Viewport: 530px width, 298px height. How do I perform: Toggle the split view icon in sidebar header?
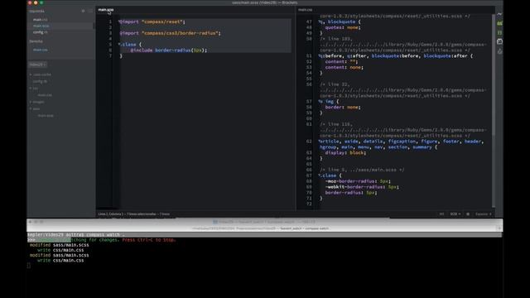90,11
